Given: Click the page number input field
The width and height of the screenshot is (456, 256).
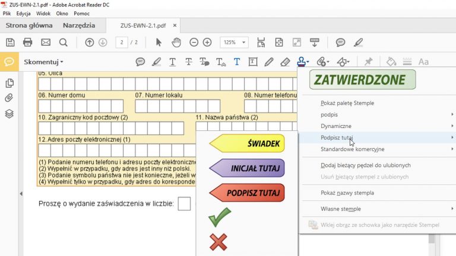Looking at the screenshot, I should click(x=122, y=42).
